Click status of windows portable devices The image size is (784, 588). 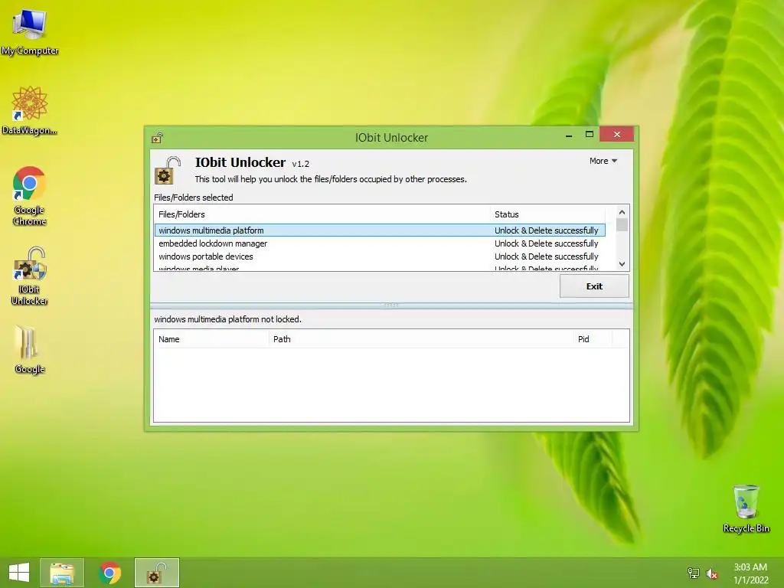[547, 256]
